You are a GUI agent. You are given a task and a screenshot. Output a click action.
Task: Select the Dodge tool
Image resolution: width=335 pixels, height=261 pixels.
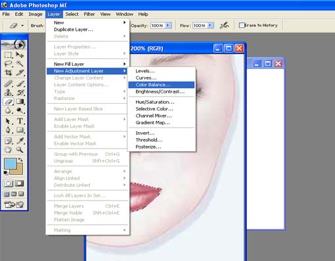(x=20, y=110)
